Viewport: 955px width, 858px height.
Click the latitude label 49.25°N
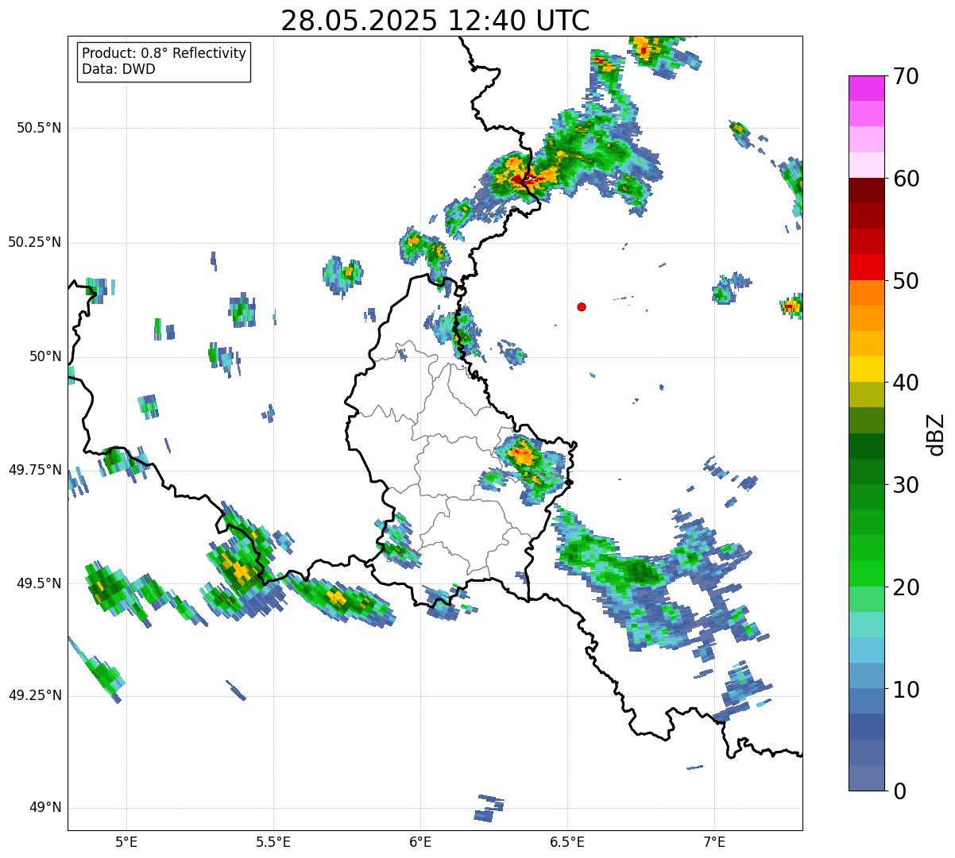pos(35,695)
